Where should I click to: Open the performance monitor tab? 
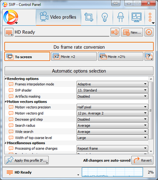click(x=136, y=17)
